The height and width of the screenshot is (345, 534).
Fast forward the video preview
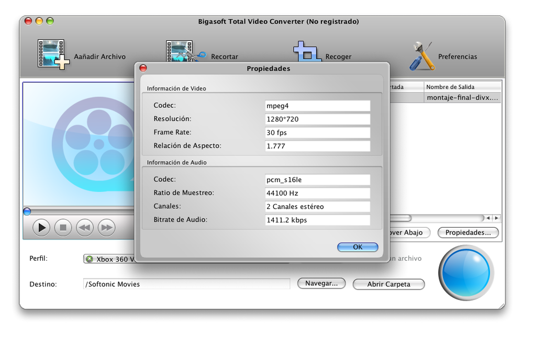(x=107, y=228)
